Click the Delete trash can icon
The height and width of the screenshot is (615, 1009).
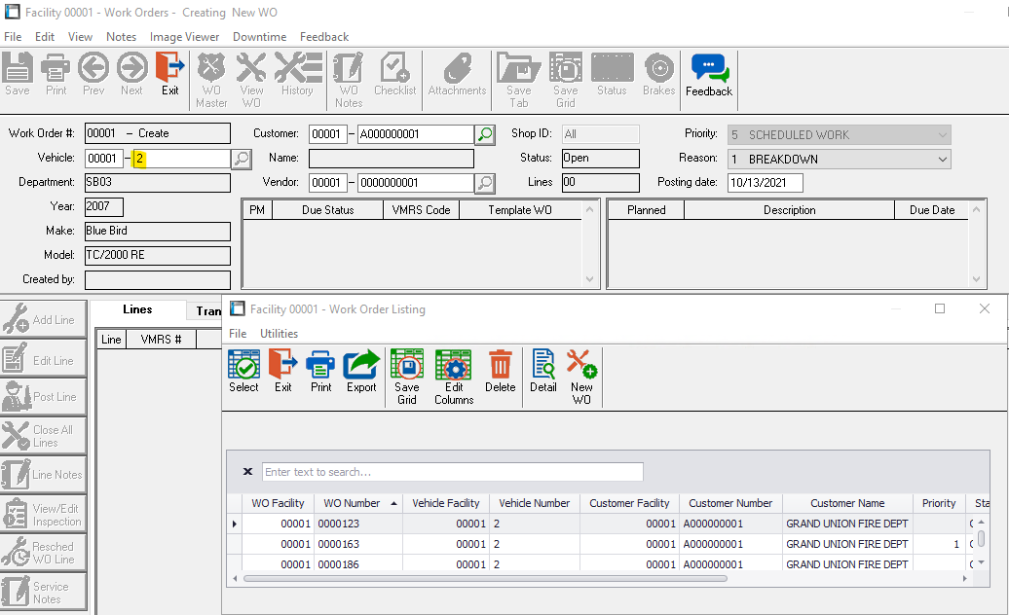500,372
